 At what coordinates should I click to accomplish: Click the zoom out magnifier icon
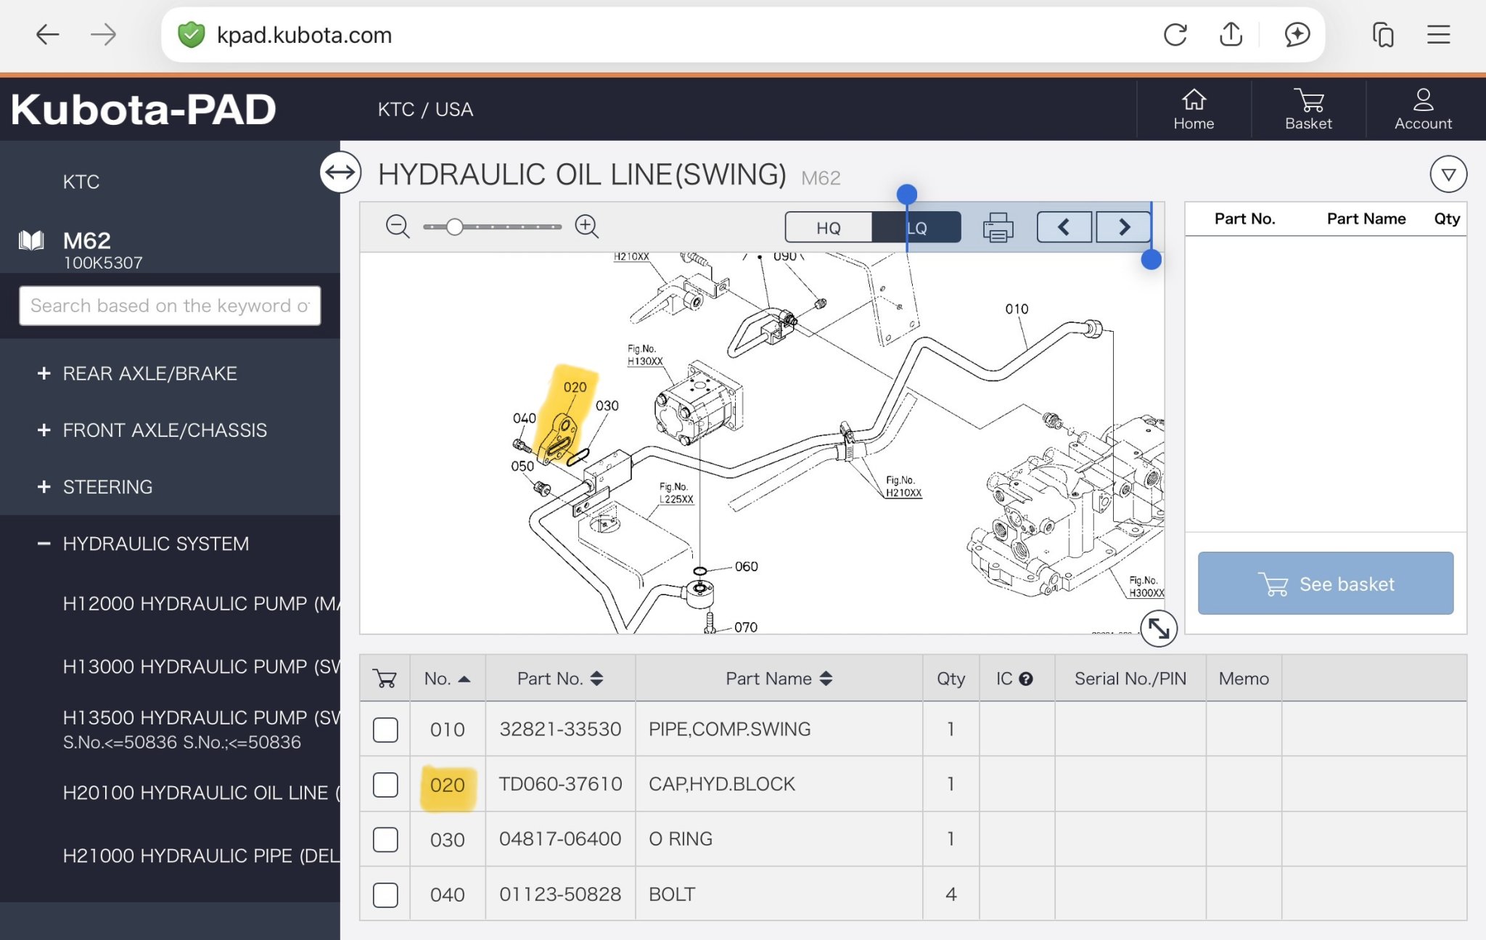[397, 226]
